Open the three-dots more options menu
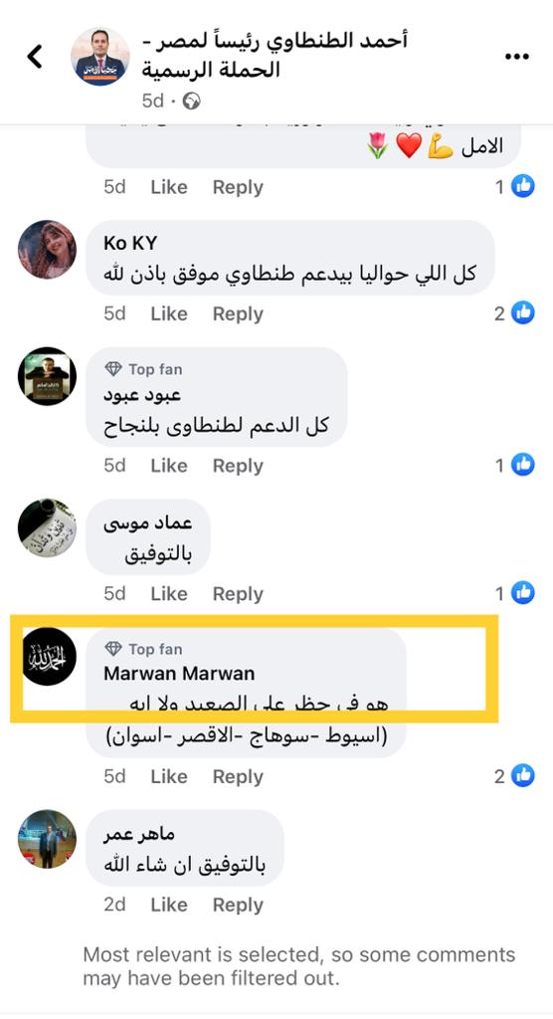Screen dimensions: 553x1019 [x=516, y=57]
